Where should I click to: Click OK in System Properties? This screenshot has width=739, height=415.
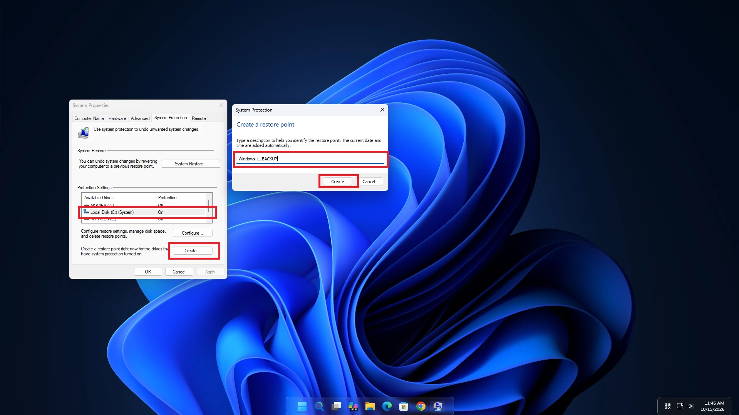tap(148, 272)
